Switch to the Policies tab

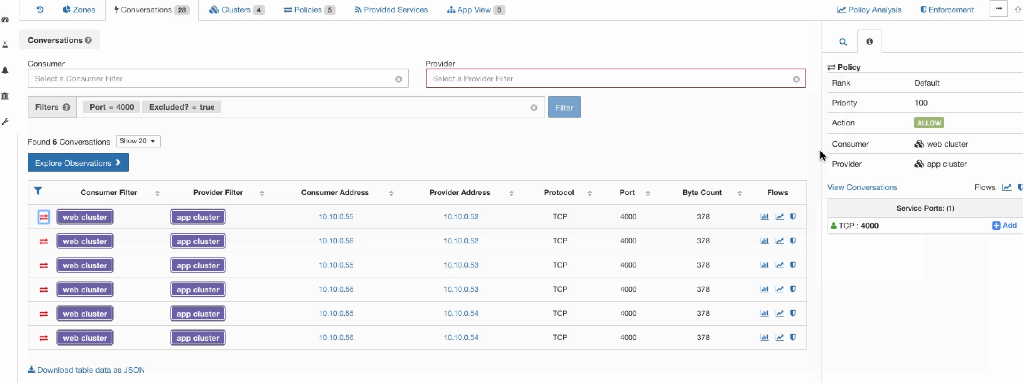309,10
